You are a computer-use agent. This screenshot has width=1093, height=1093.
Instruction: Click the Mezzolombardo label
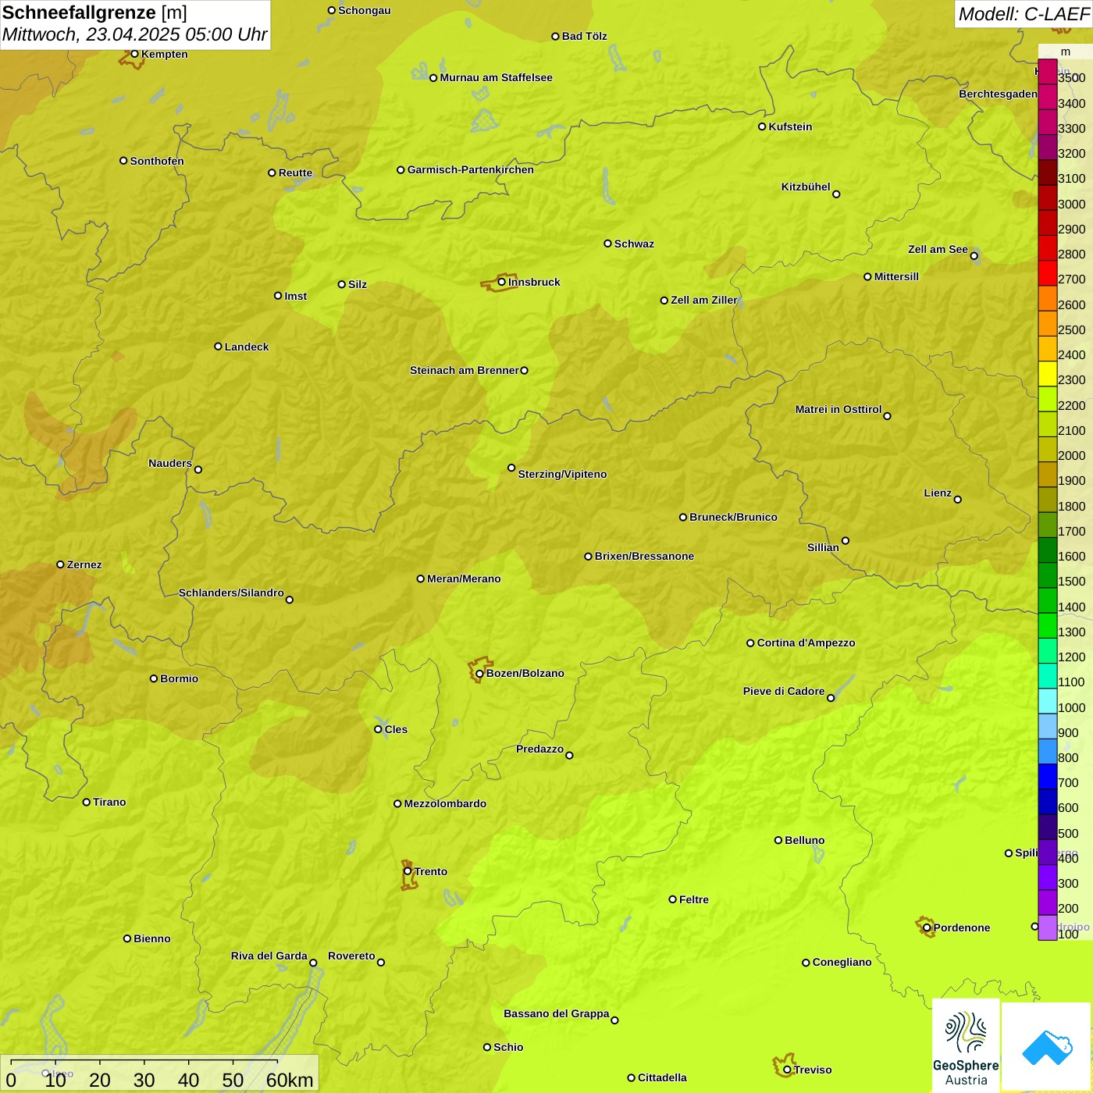pos(445,803)
